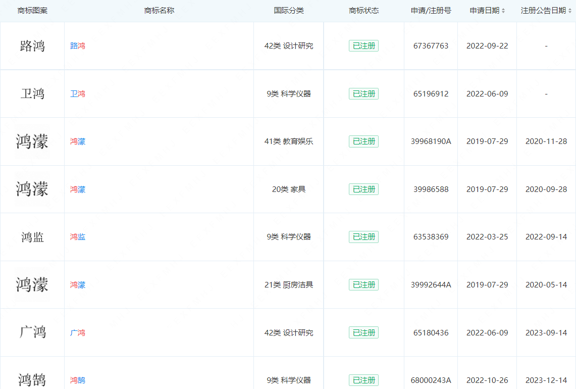Click announcement date 2023-09-14
The image size is (576, 389).
[x=546, y=333]
